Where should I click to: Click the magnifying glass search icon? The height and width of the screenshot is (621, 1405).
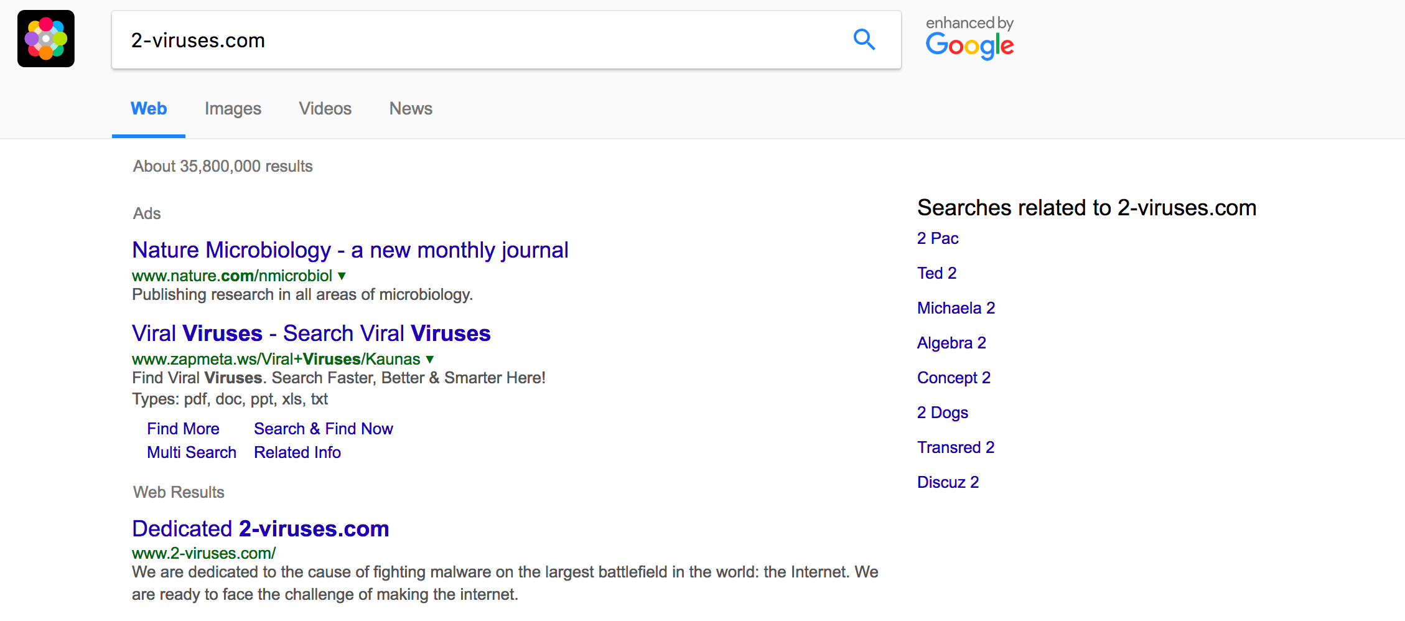864,40
